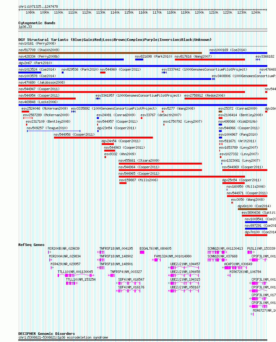
Task: Click the nsv1003578 (Coe2014) label
Action: [37, 76]
